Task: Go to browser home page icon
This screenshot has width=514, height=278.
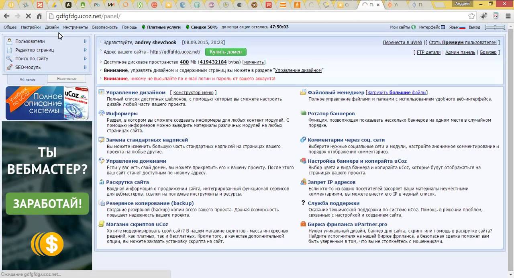Action: (39, 16)
